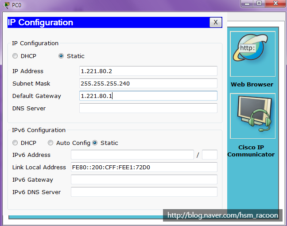Screen dimensions: 287x226
Task: Click the IPv6 Address input field
Action: pyautogui.click(x=132, y=155)
